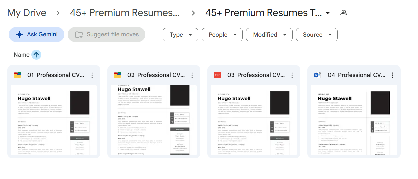Viewport: 418px width, 179px height.
Task: Select the 01_Professional CV file name
Action: click(56, 75)
